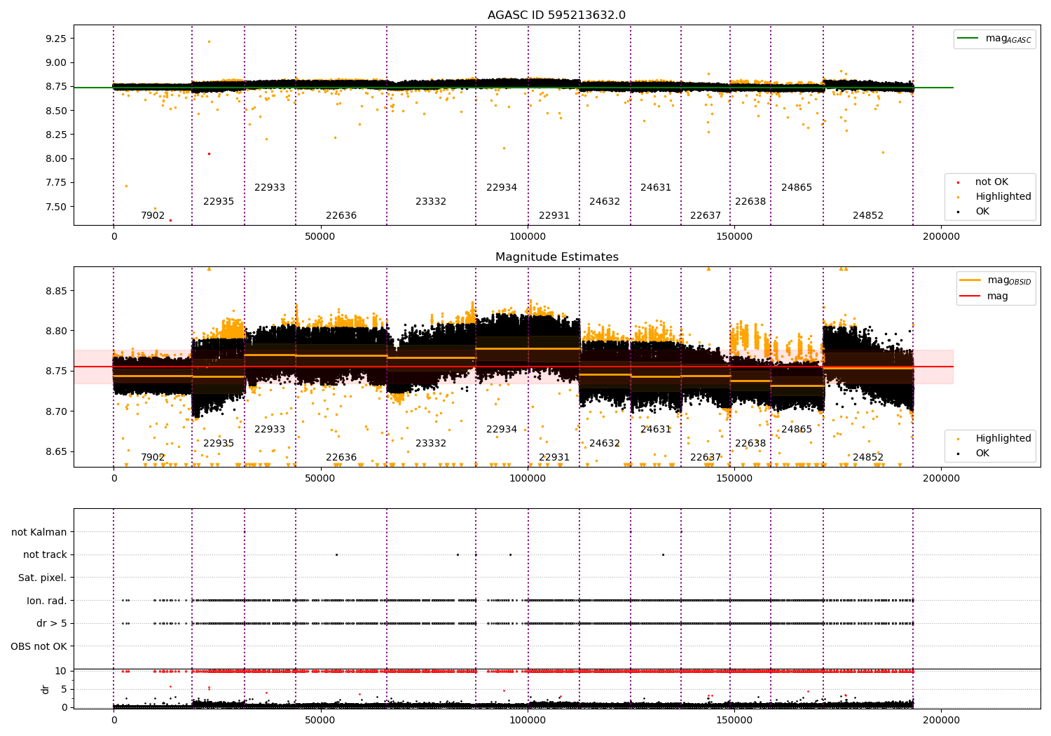
Task: Click the 'Ion. rad.' axis label
Action: pos(47,601)
